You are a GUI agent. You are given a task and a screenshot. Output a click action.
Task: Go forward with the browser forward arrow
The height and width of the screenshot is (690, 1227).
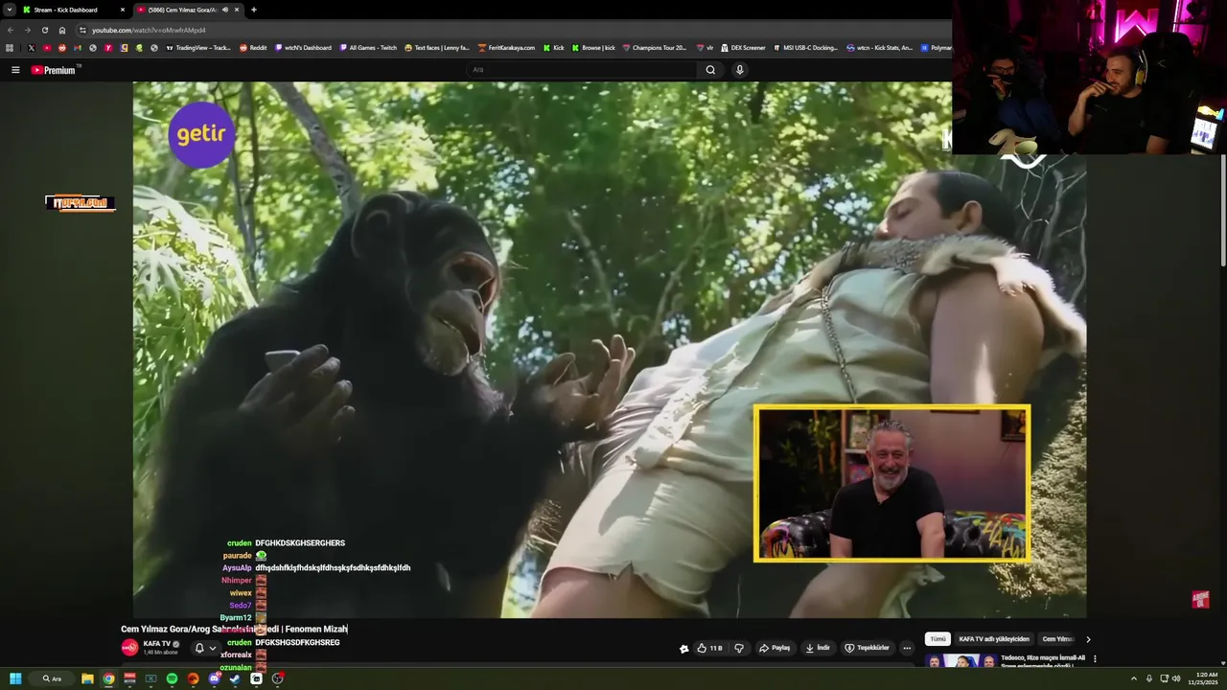tap(27, 30)
